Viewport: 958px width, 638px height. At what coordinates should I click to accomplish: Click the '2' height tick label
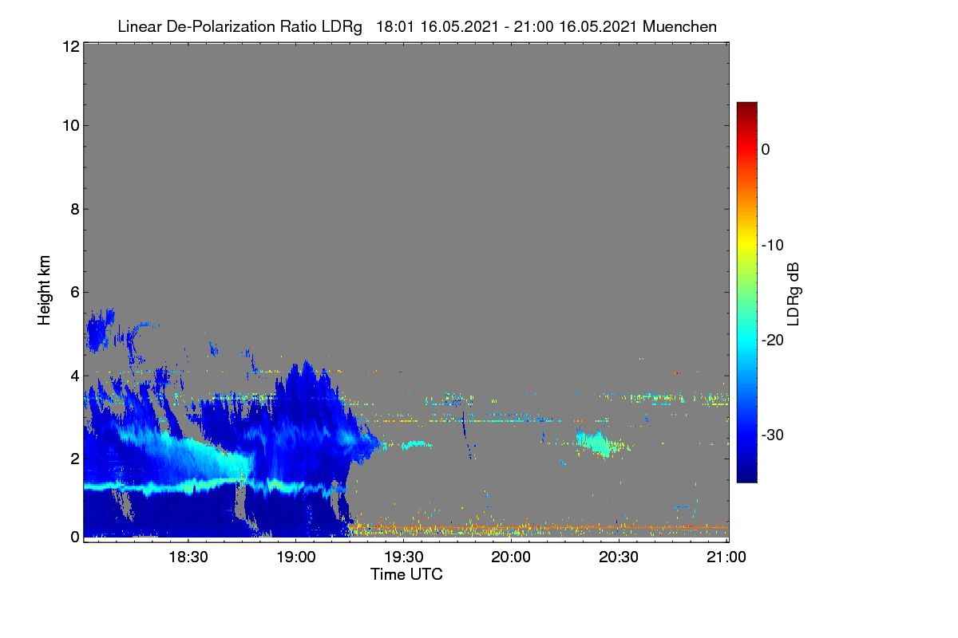(73, 459)
